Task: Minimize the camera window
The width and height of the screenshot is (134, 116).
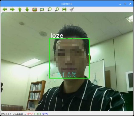Action: [x=120, y=4]
